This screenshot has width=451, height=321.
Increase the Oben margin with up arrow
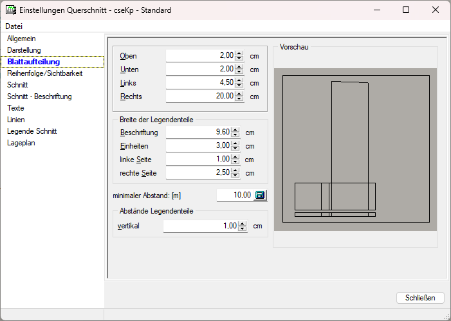[239, 53]
